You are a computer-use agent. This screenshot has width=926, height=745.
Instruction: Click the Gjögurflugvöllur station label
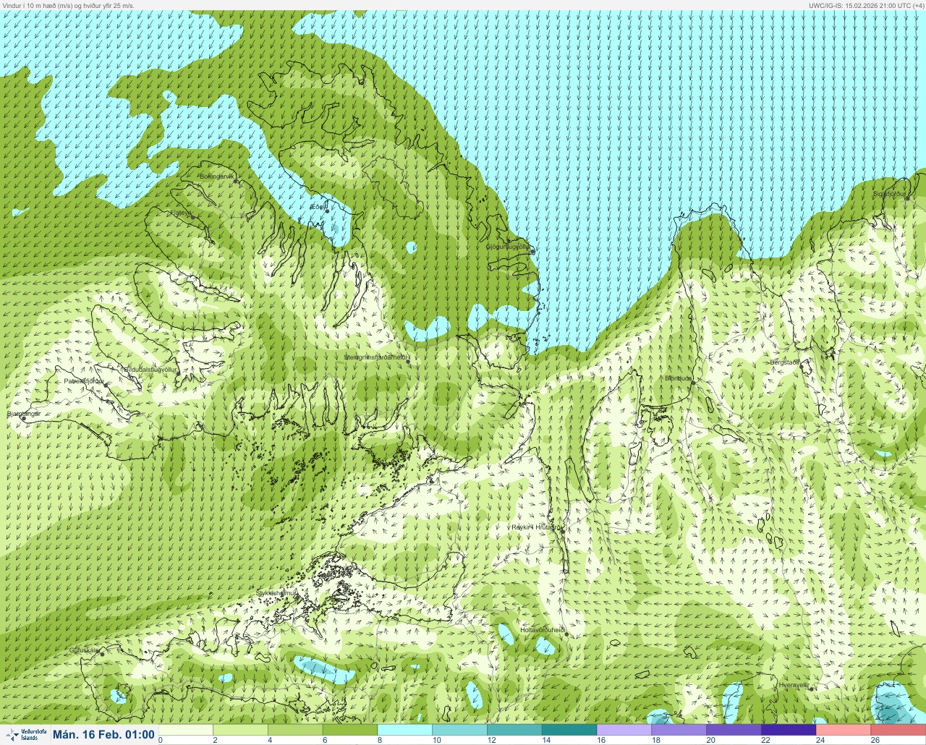pos(509,247)
